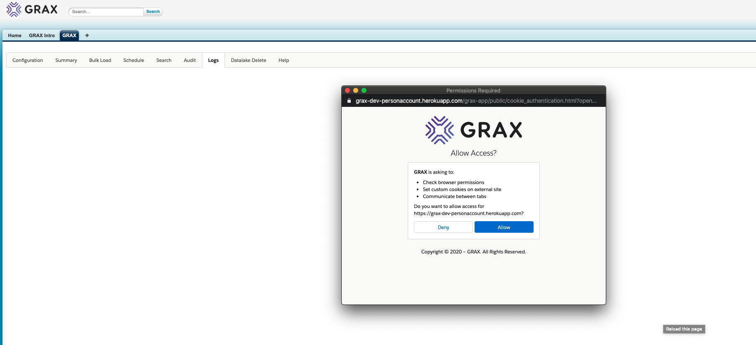
Task: Open the Help tab
Action: 284,60
